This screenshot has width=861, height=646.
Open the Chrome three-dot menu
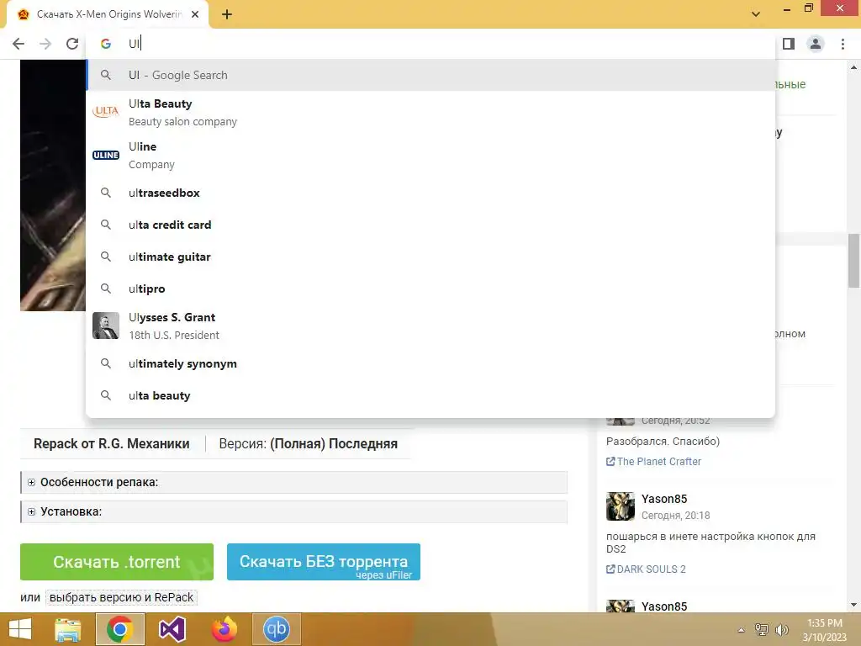(x=843, y=44)
